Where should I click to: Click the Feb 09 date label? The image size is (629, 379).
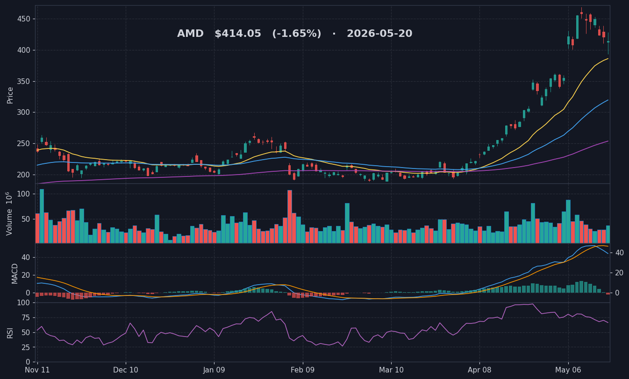tap(303, 370)
